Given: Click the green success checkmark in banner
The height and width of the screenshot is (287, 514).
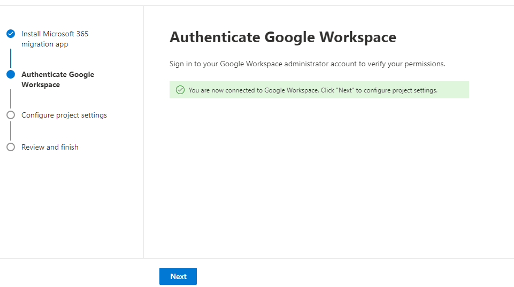Looking at the screenshot, I should click(180, 90).
